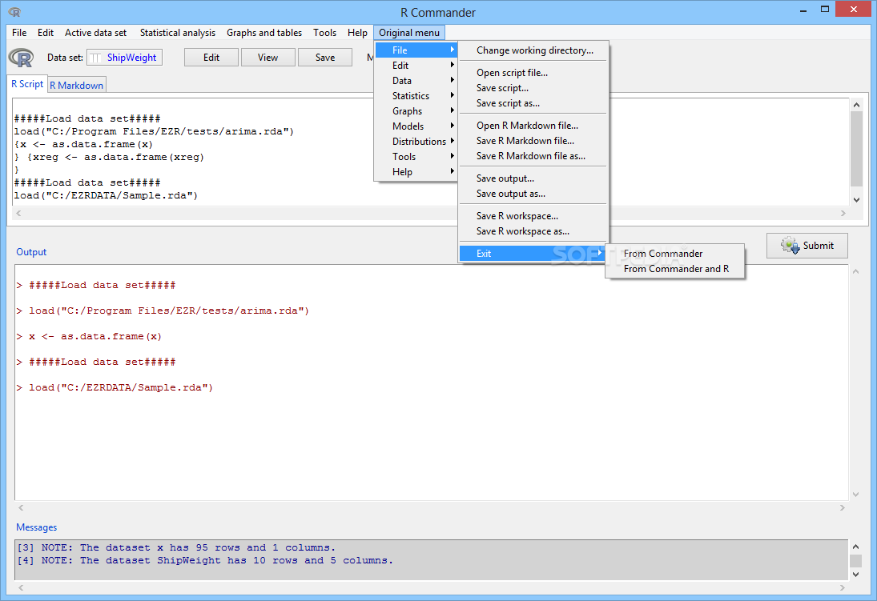This screenshot has width=877, height=601.
Task: Expand File submenu in Original menu
Action: [x=416, y=50]
